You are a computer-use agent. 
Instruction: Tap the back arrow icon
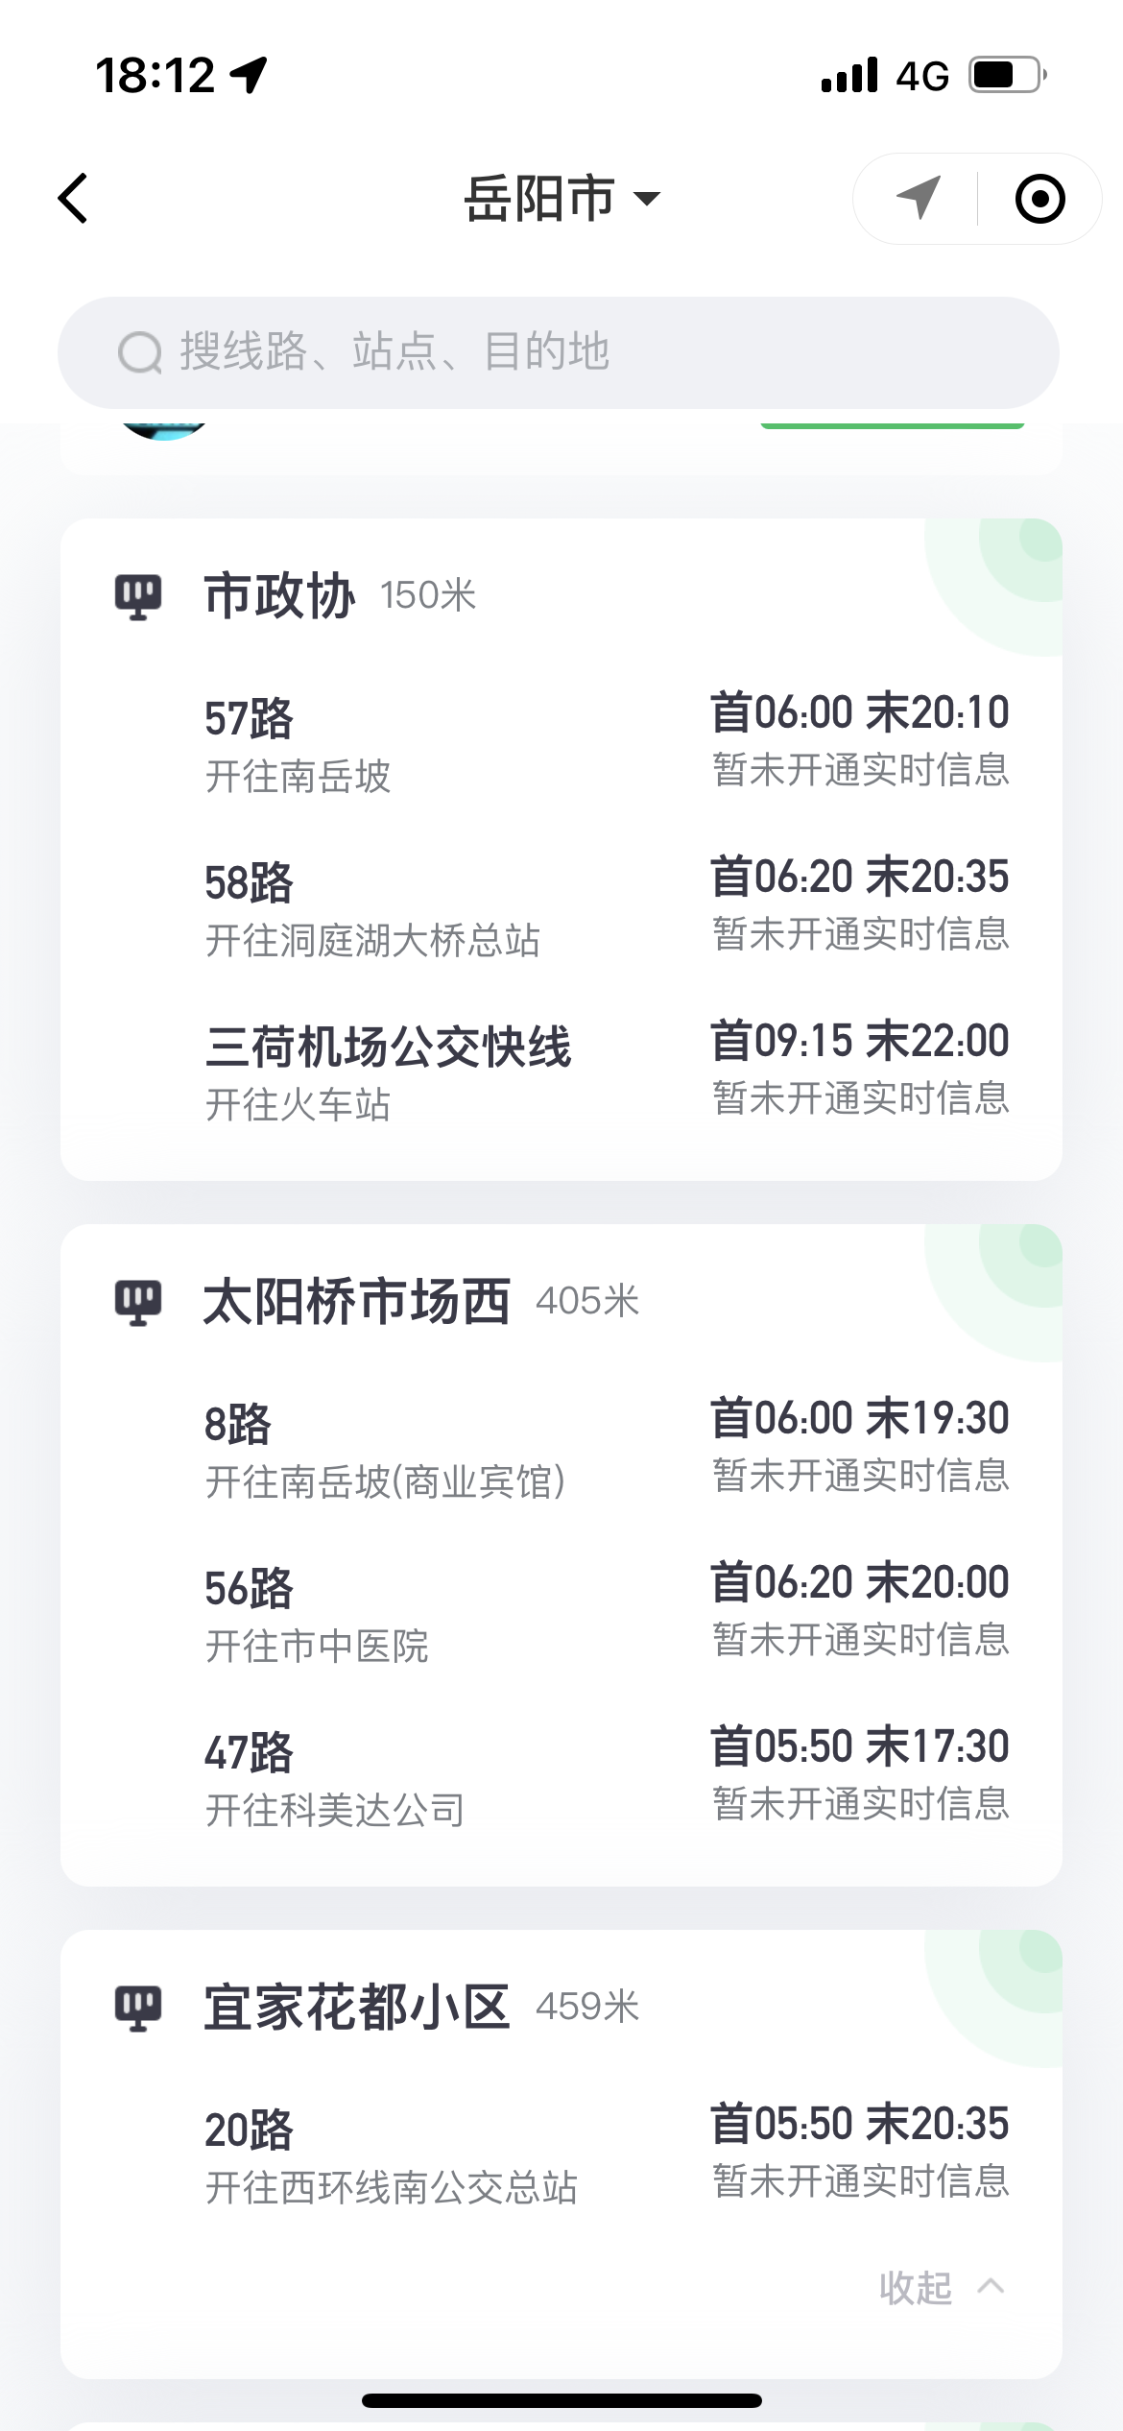click(74, 199)
